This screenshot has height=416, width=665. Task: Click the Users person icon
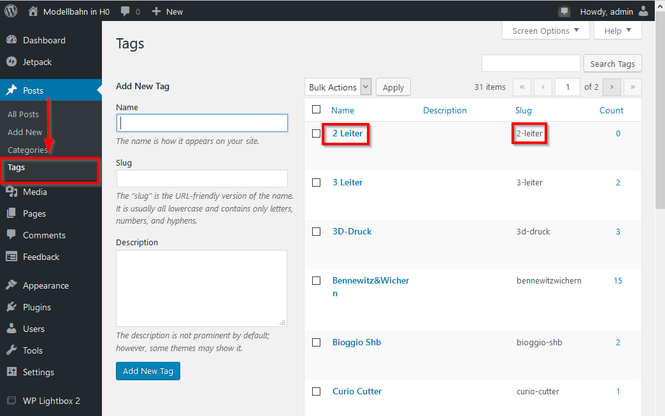point(11,328)
